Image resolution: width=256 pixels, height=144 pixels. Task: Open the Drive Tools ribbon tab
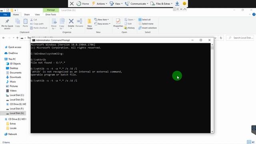(x=51, y=14)
